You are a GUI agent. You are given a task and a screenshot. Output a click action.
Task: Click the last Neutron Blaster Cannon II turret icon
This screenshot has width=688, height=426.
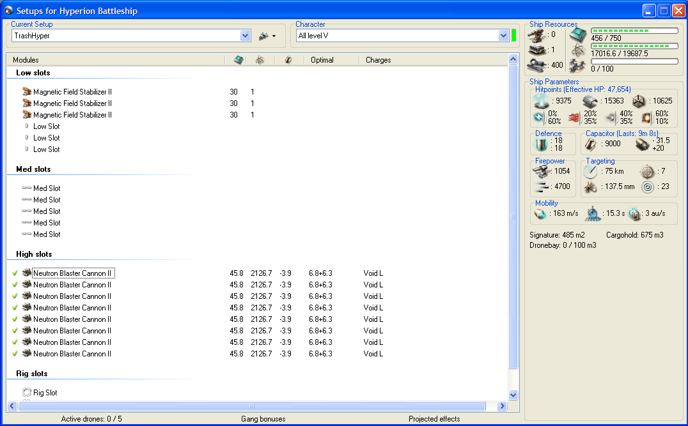tap(27, 353)
